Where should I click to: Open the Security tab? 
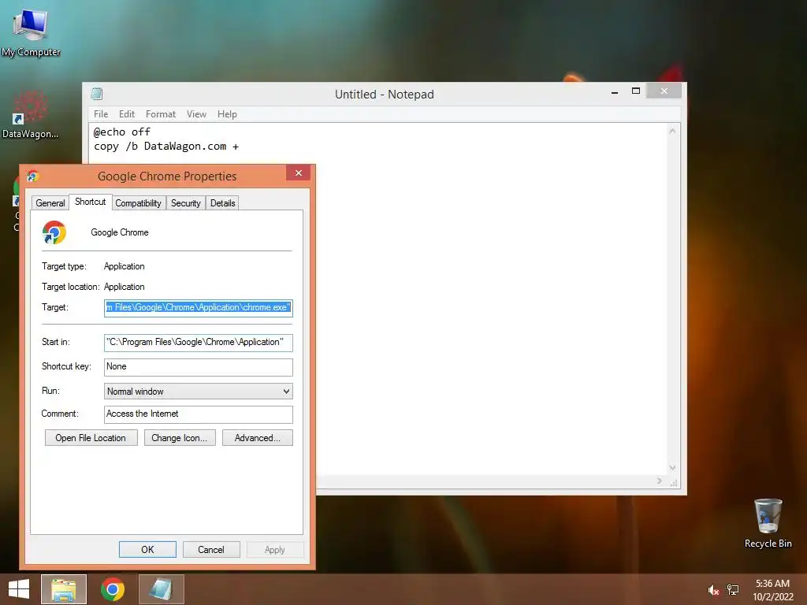point(186,203)
